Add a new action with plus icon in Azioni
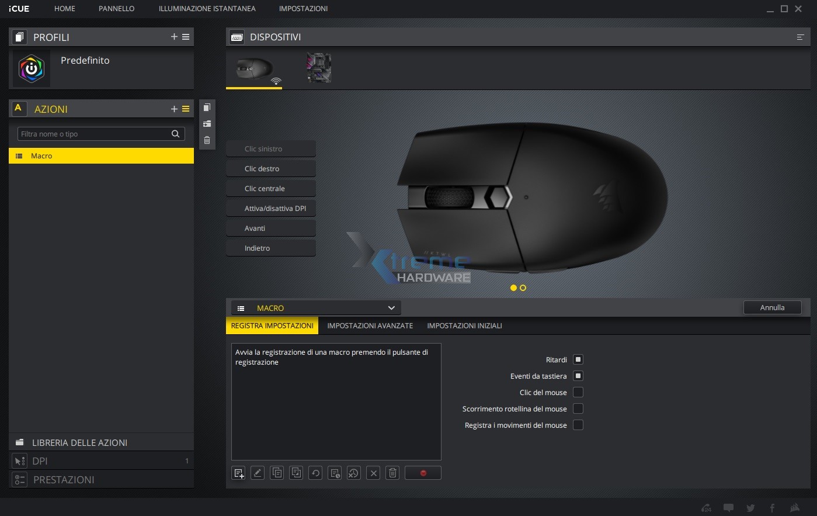Screen dimensions: 817x516 (173, 109)
